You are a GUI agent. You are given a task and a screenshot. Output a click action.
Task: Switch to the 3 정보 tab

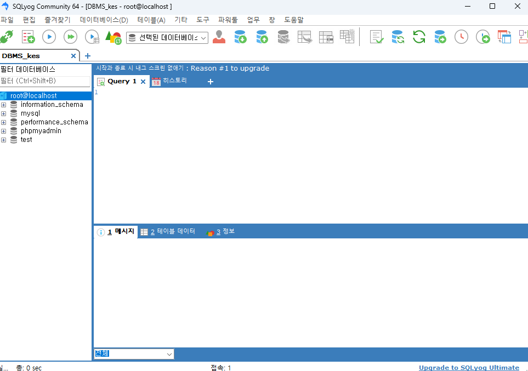click(220, 232)
